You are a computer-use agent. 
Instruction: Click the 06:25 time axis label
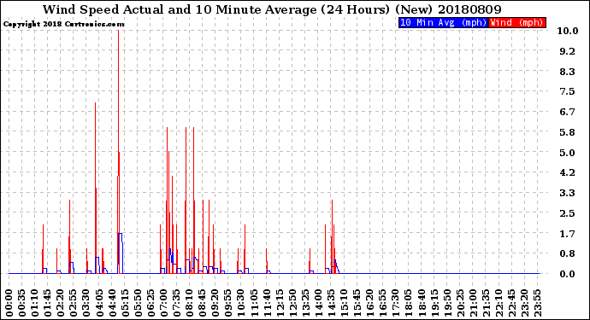coord(150,303)
